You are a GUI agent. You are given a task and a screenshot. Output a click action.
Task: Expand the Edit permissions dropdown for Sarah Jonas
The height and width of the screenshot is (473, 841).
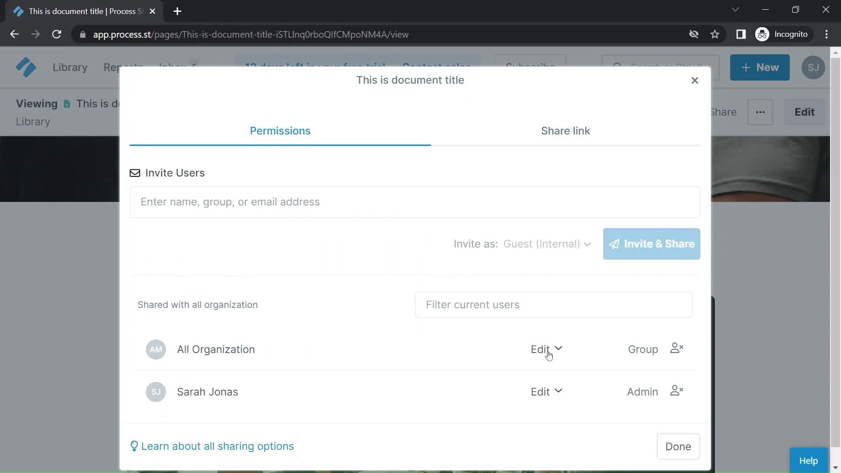[546, 392]
